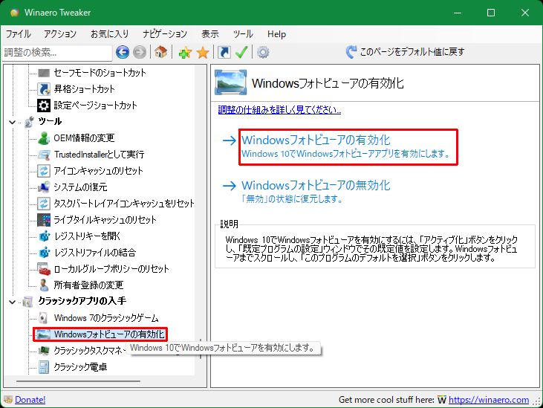
Task: Click このページをデフォルト値に戻す button
Action: click(405, 52)
